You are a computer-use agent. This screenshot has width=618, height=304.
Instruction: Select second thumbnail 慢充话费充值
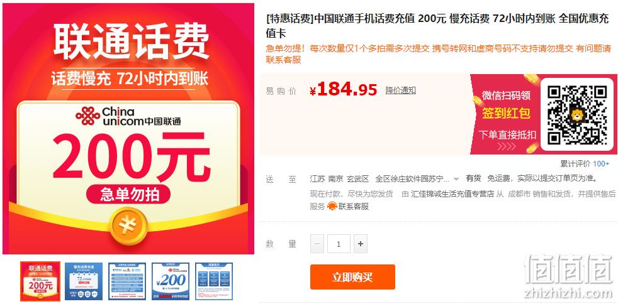(84, 281)
